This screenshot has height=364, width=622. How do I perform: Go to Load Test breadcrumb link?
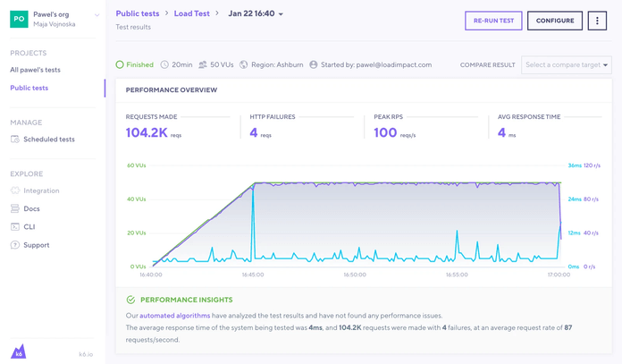click(x=191, y=14)
